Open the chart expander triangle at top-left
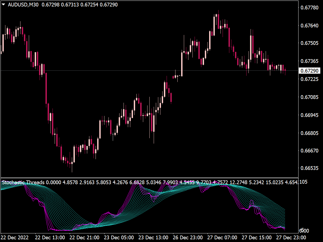Screen dimensions: 323x242 [x=3, y=3]
